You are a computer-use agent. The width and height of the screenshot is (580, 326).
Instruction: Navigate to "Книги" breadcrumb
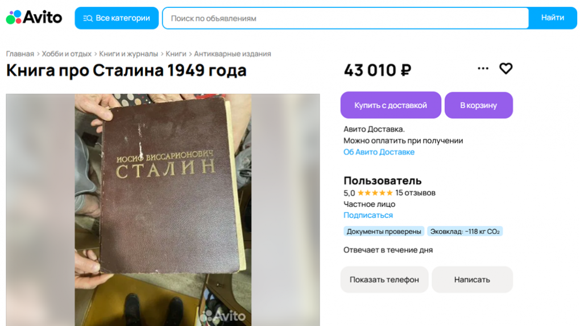(176, 54)
